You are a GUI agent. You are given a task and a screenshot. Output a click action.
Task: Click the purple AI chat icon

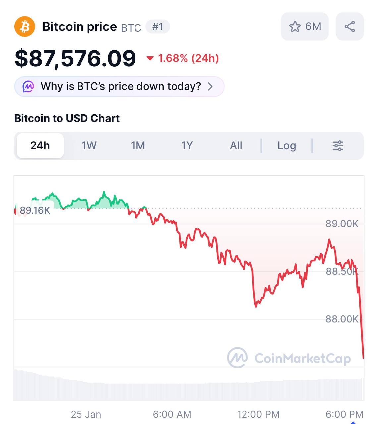pyautogui.click(x=28, y=87)
